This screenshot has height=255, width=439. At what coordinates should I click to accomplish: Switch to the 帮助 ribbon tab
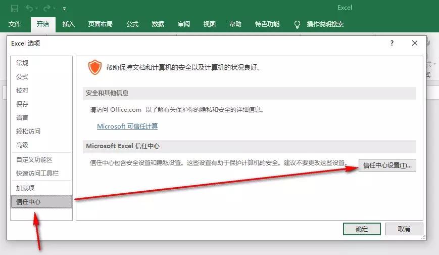point(235,24)
